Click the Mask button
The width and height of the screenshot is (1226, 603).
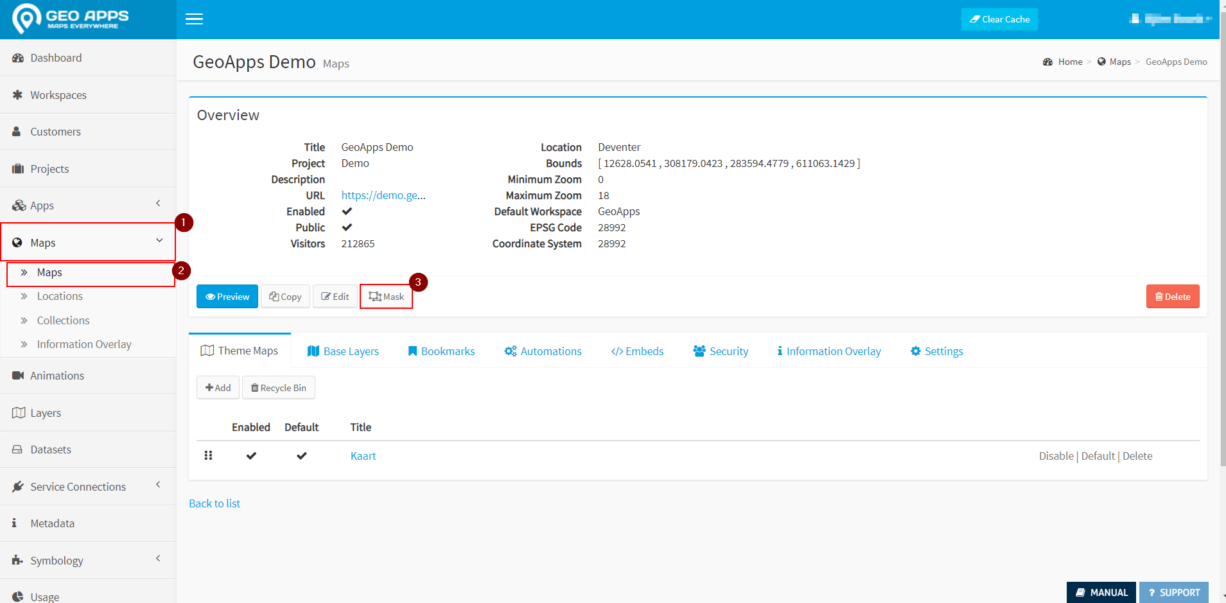point(386,297)
